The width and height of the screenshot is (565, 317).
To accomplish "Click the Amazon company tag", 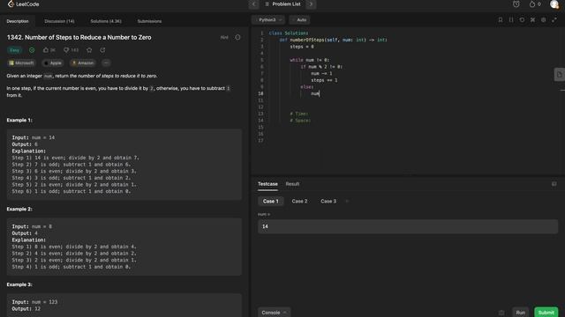I will pyautogui.click(x=83, y=63).
